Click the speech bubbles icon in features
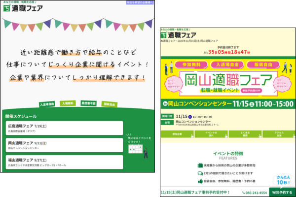This screenshot has height=197, width=296. [201, 174]
